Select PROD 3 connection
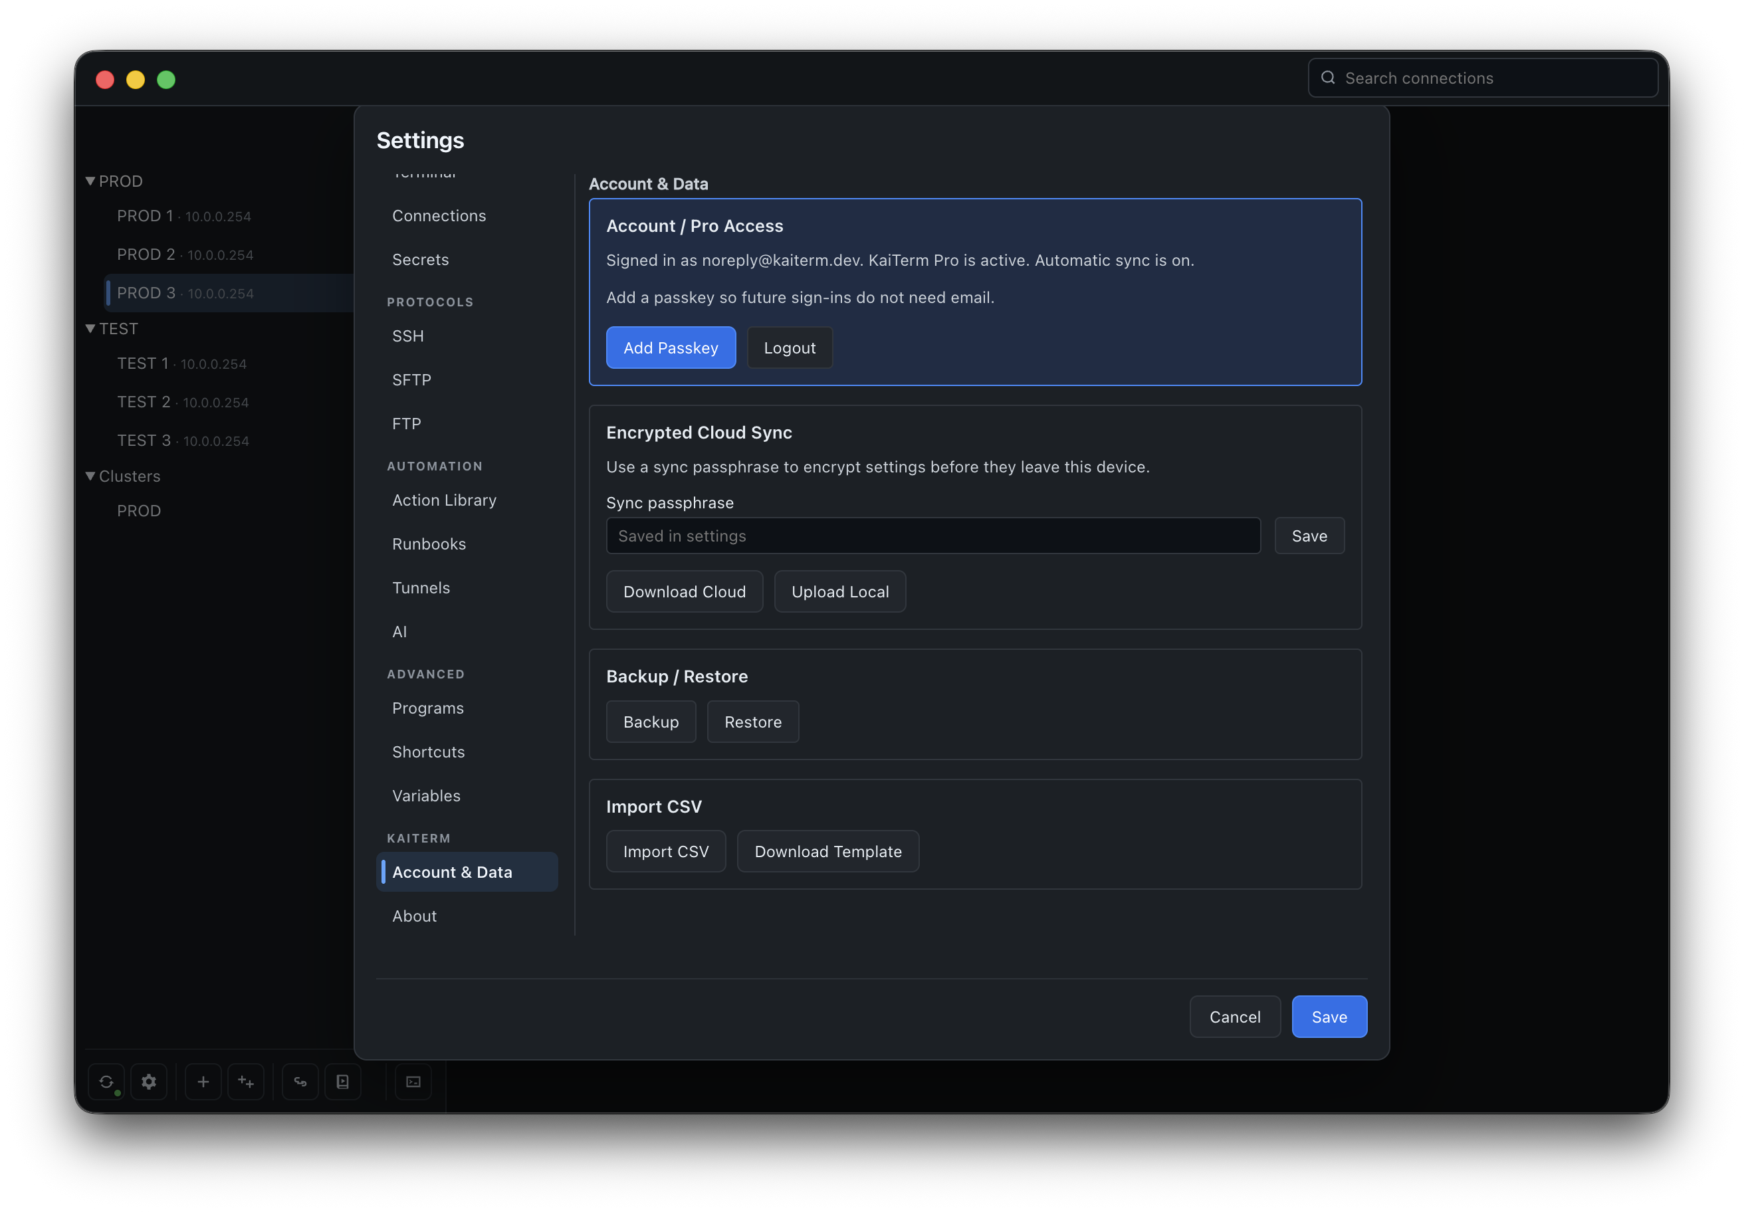The height and width of the screenshot is (1212, 1744). click(x=228, y=293)
